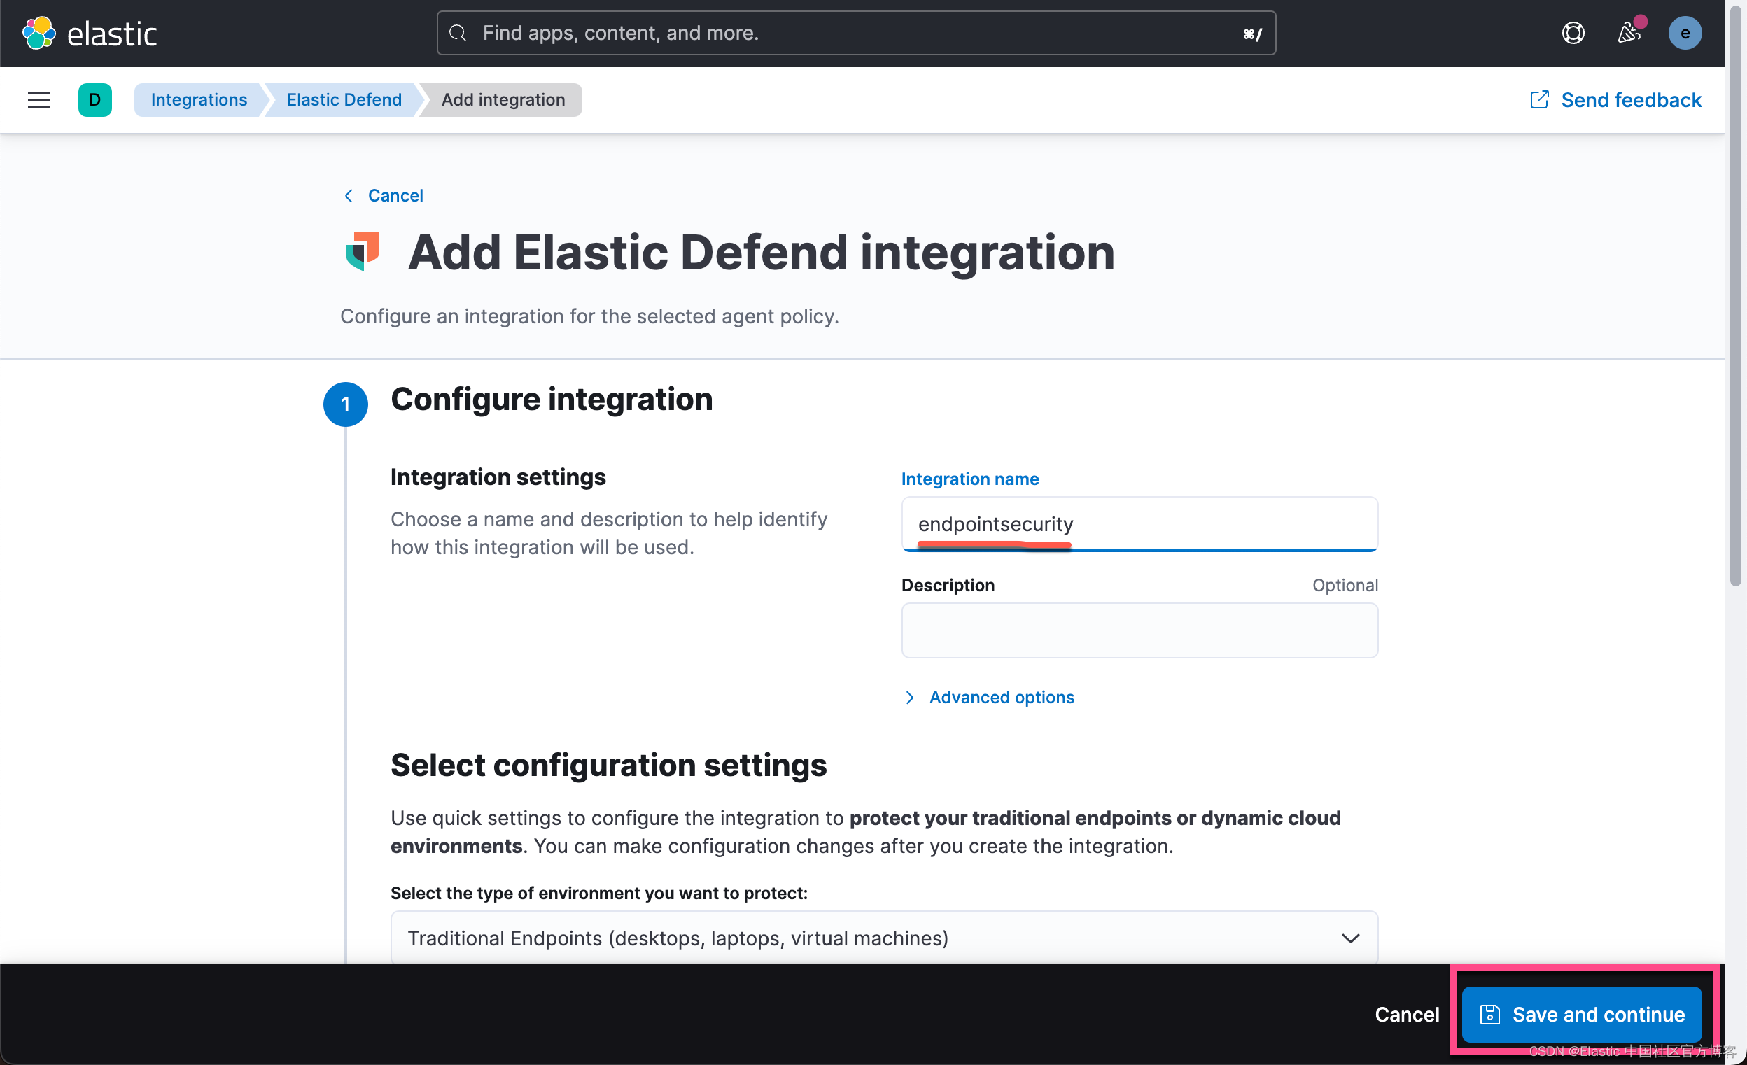Viewport: 1747px width, 1065px height.
Task: Click Save and continue button
Action: coord(1581,1015)
